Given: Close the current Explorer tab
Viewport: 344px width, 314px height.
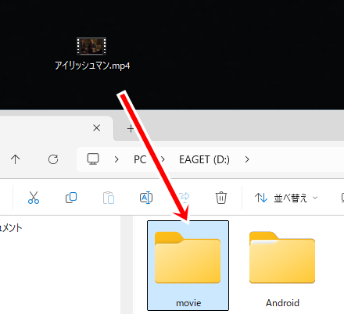Looking at the screenshot, I should click(97, 128).
